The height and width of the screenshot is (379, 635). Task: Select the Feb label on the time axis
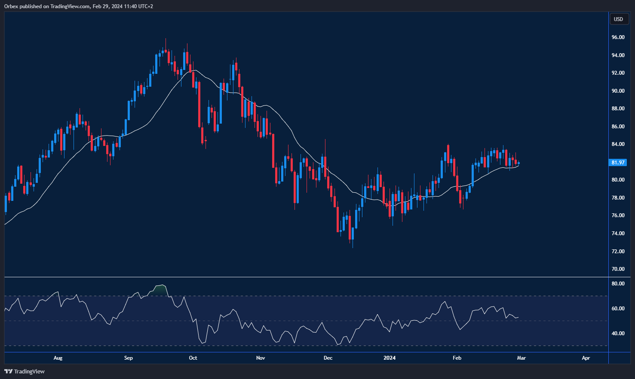(457, 358)
